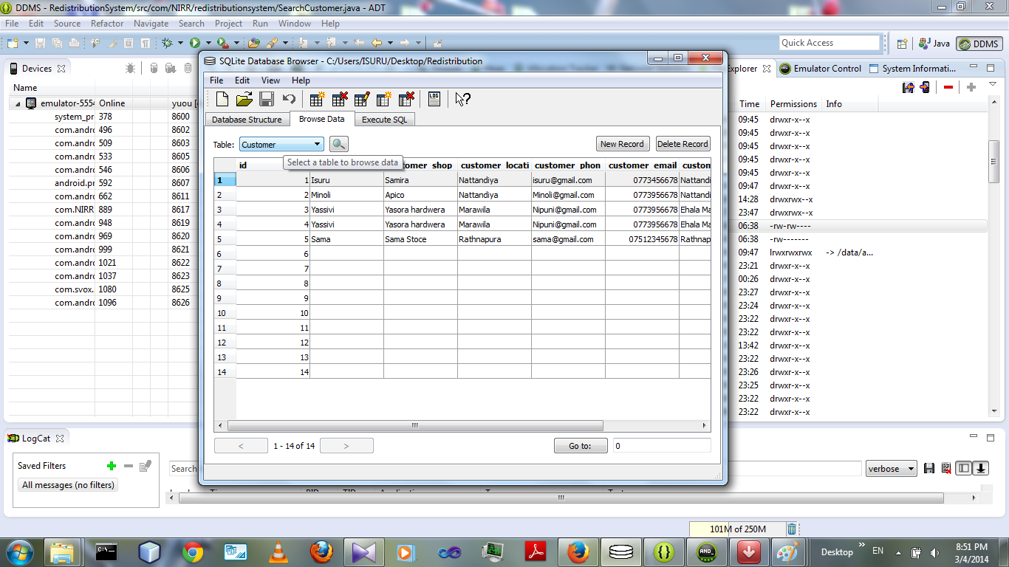
Task: Select All messages (no filters) in LogCat
Action: [68, 485]
